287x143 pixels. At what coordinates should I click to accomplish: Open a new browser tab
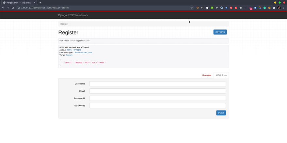(x=40, y=3)
